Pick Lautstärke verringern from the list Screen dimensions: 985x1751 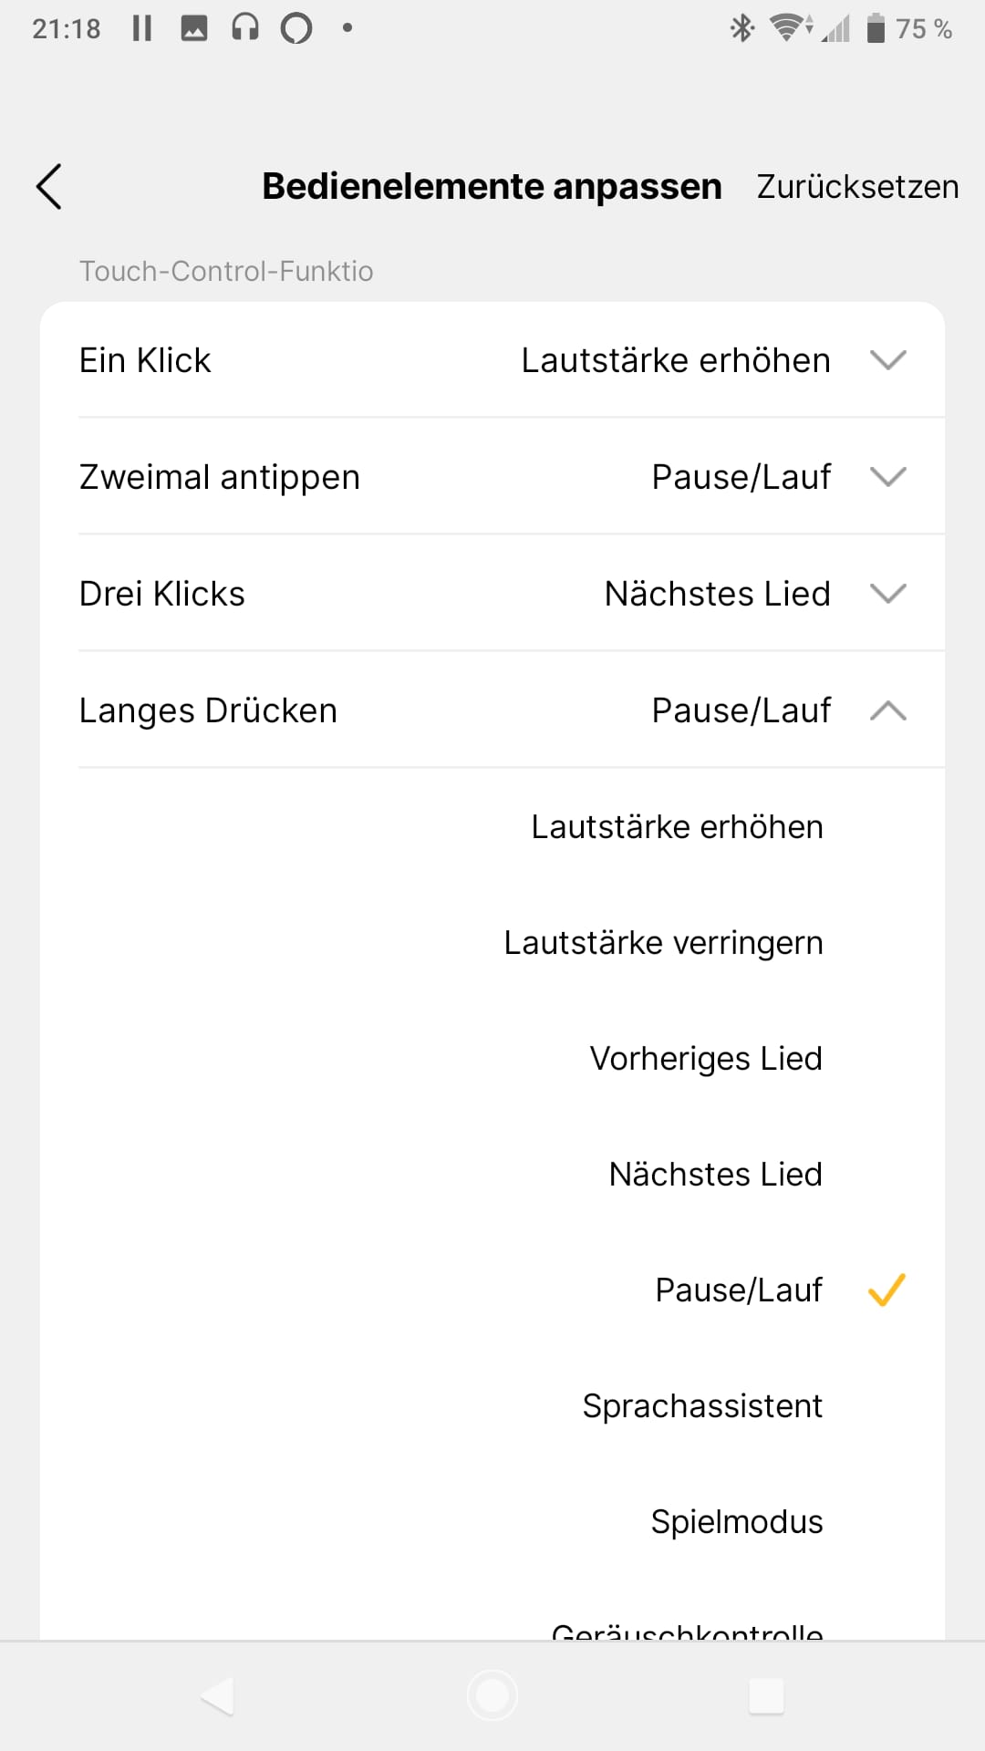663,943
